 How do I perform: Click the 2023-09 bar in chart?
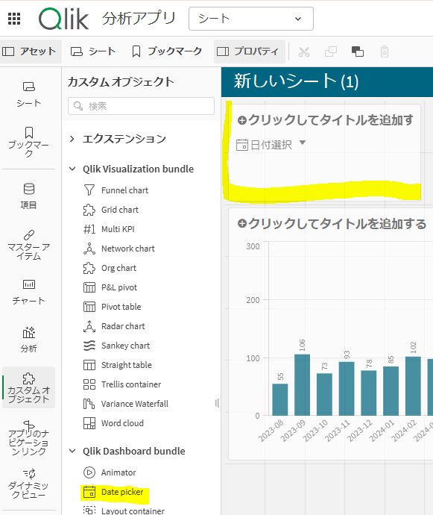302,384
